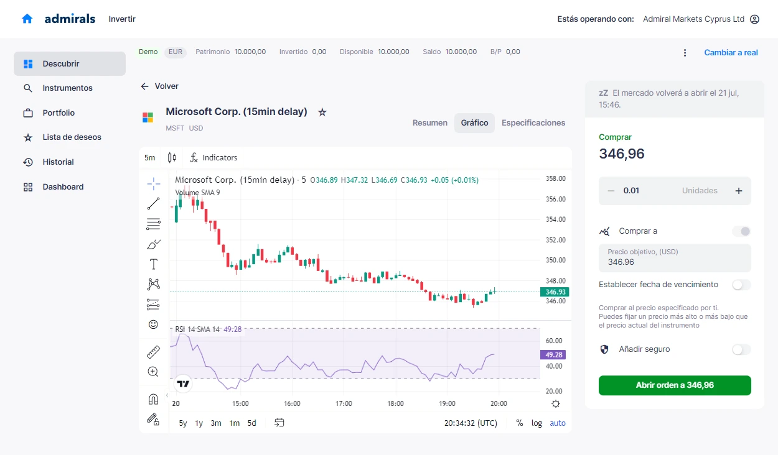The image size is (778, 455).
Task: Add Microsoft to favorites with star
Action: [x=322, y=113]
